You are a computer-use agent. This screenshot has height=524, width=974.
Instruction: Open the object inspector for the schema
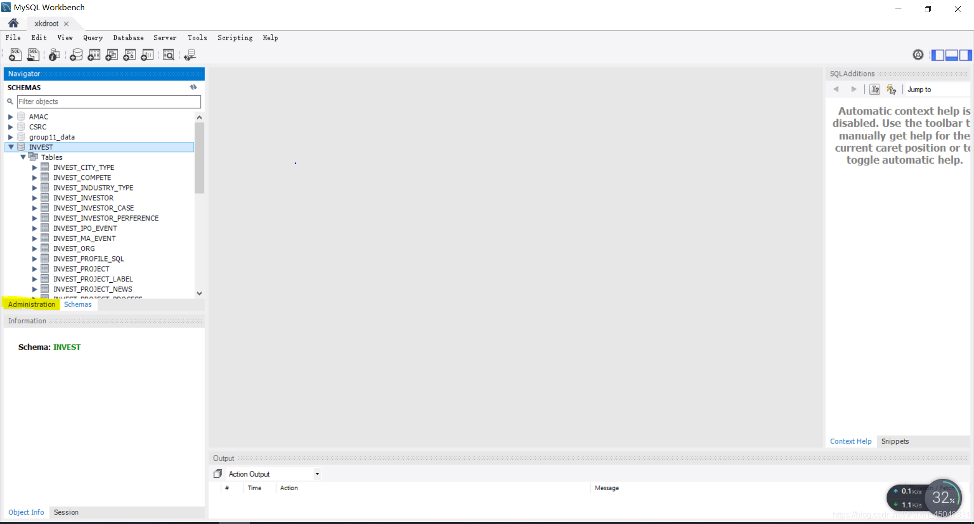[54, 55]
